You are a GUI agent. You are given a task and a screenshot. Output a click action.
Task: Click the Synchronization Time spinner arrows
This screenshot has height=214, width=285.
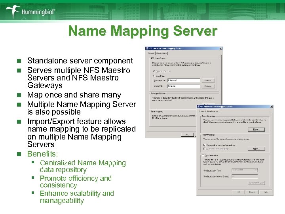pyautogui.click(x=256, y=170)
